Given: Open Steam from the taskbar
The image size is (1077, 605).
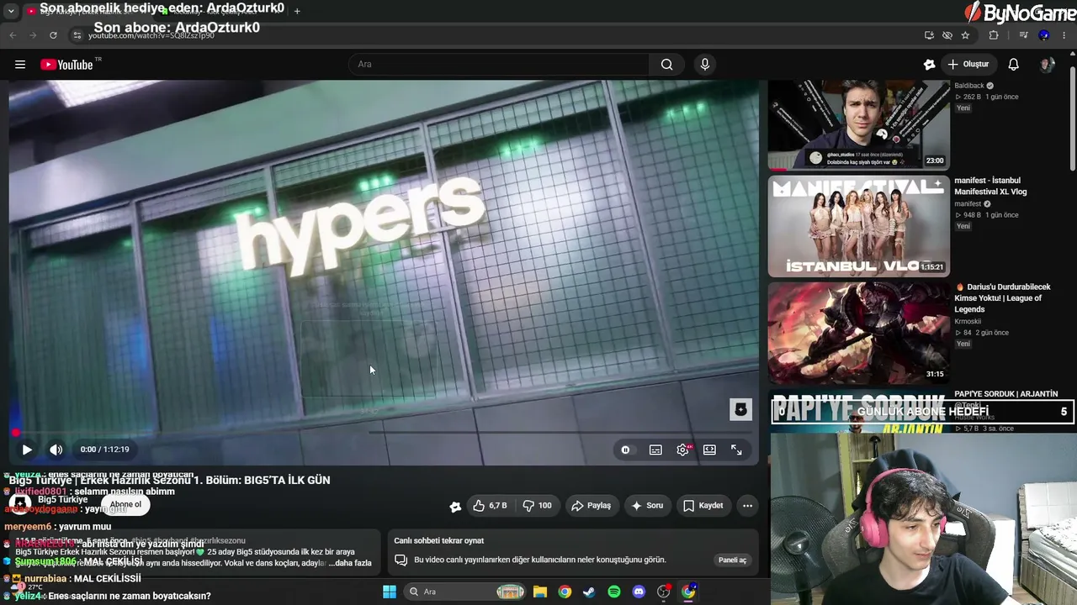Looking at the screenshot, I should pyautogui.click(x=589, y=592).
